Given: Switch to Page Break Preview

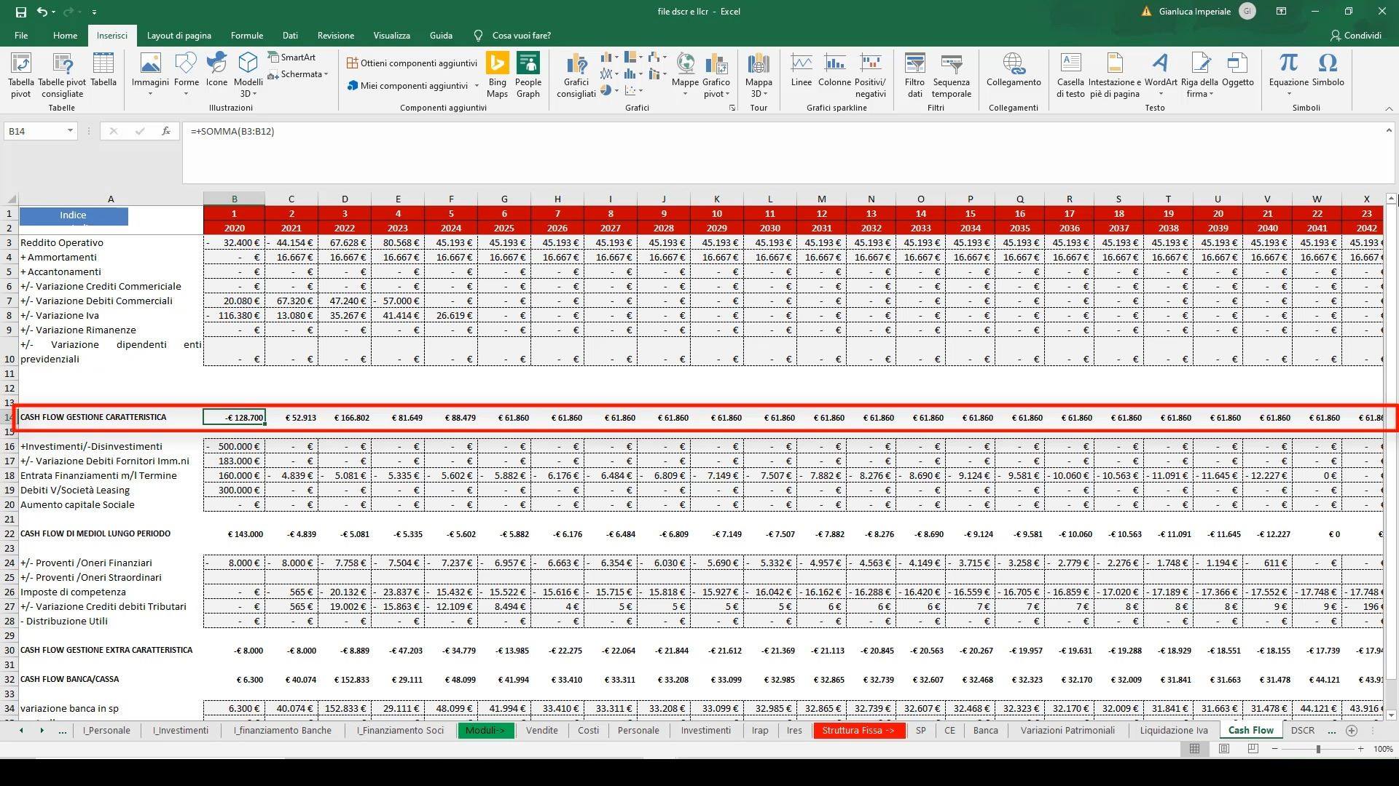Looking at the screenshot, I should [x=1253, y=749].
